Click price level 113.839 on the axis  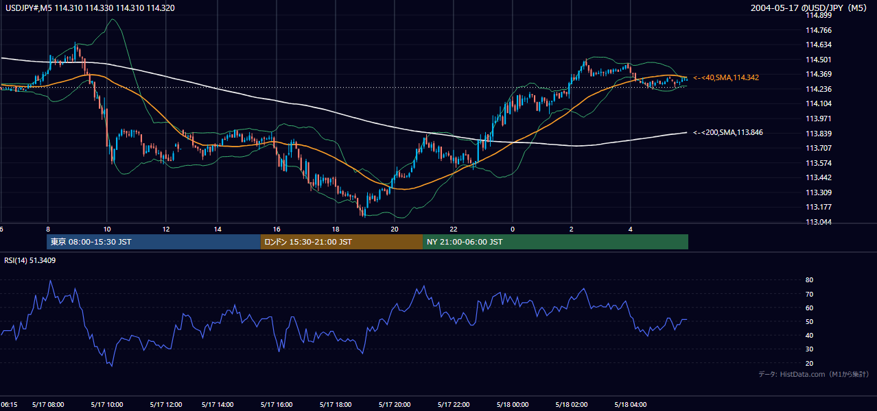click(819, 134)
